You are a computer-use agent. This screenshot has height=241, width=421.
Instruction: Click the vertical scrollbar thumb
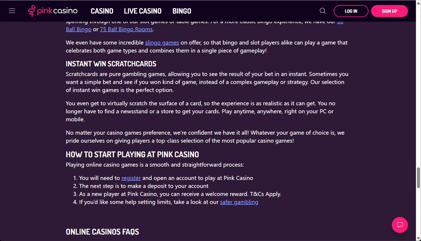418,178
